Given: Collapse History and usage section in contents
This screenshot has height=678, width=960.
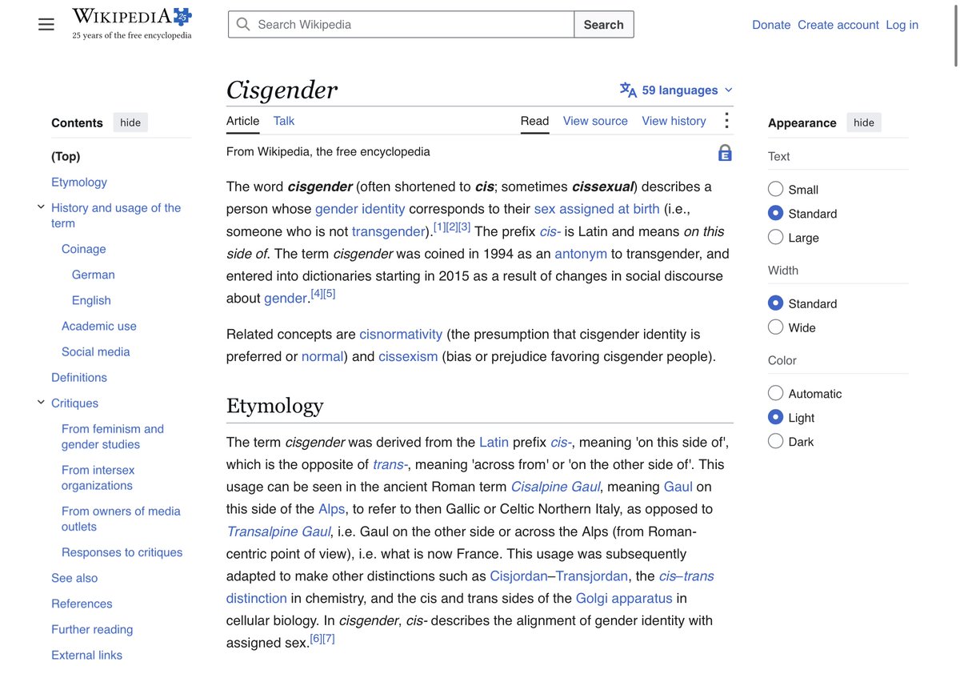Looking at the screenshot, I should 41,207.
